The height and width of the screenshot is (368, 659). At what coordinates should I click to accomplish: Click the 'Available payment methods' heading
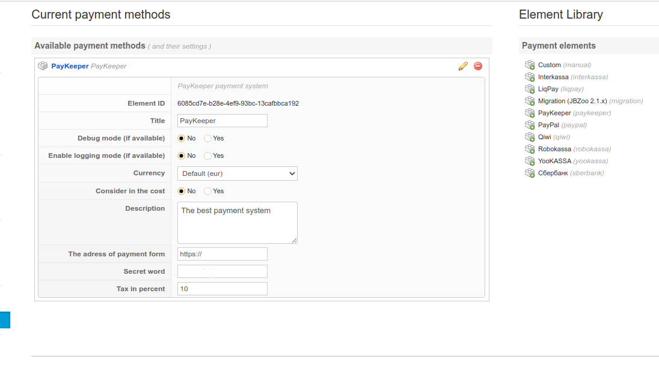click(x=90, y=46)
